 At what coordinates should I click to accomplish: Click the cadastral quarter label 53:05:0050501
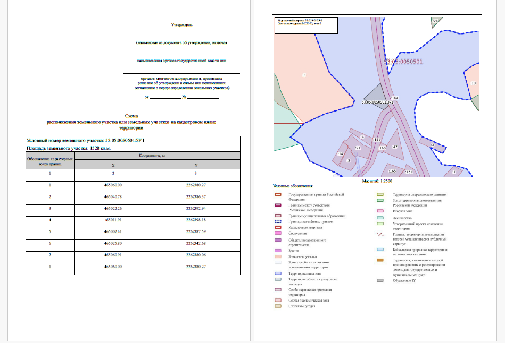click(403, 62)
